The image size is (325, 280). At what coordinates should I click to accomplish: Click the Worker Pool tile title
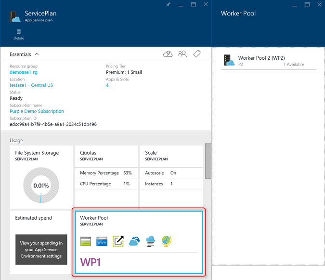click(94, 218)
